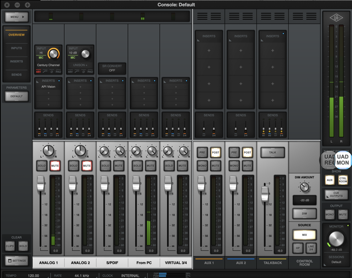Unmute the ANALOG 2 channel

[87, 166]
